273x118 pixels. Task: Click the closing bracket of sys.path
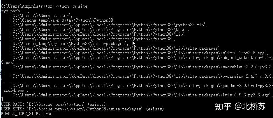click(x=2, y=100)
